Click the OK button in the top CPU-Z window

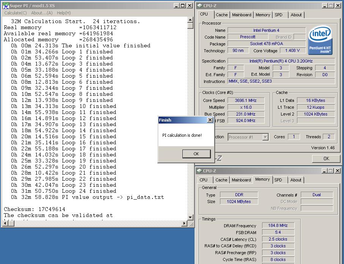click(326, 159)
